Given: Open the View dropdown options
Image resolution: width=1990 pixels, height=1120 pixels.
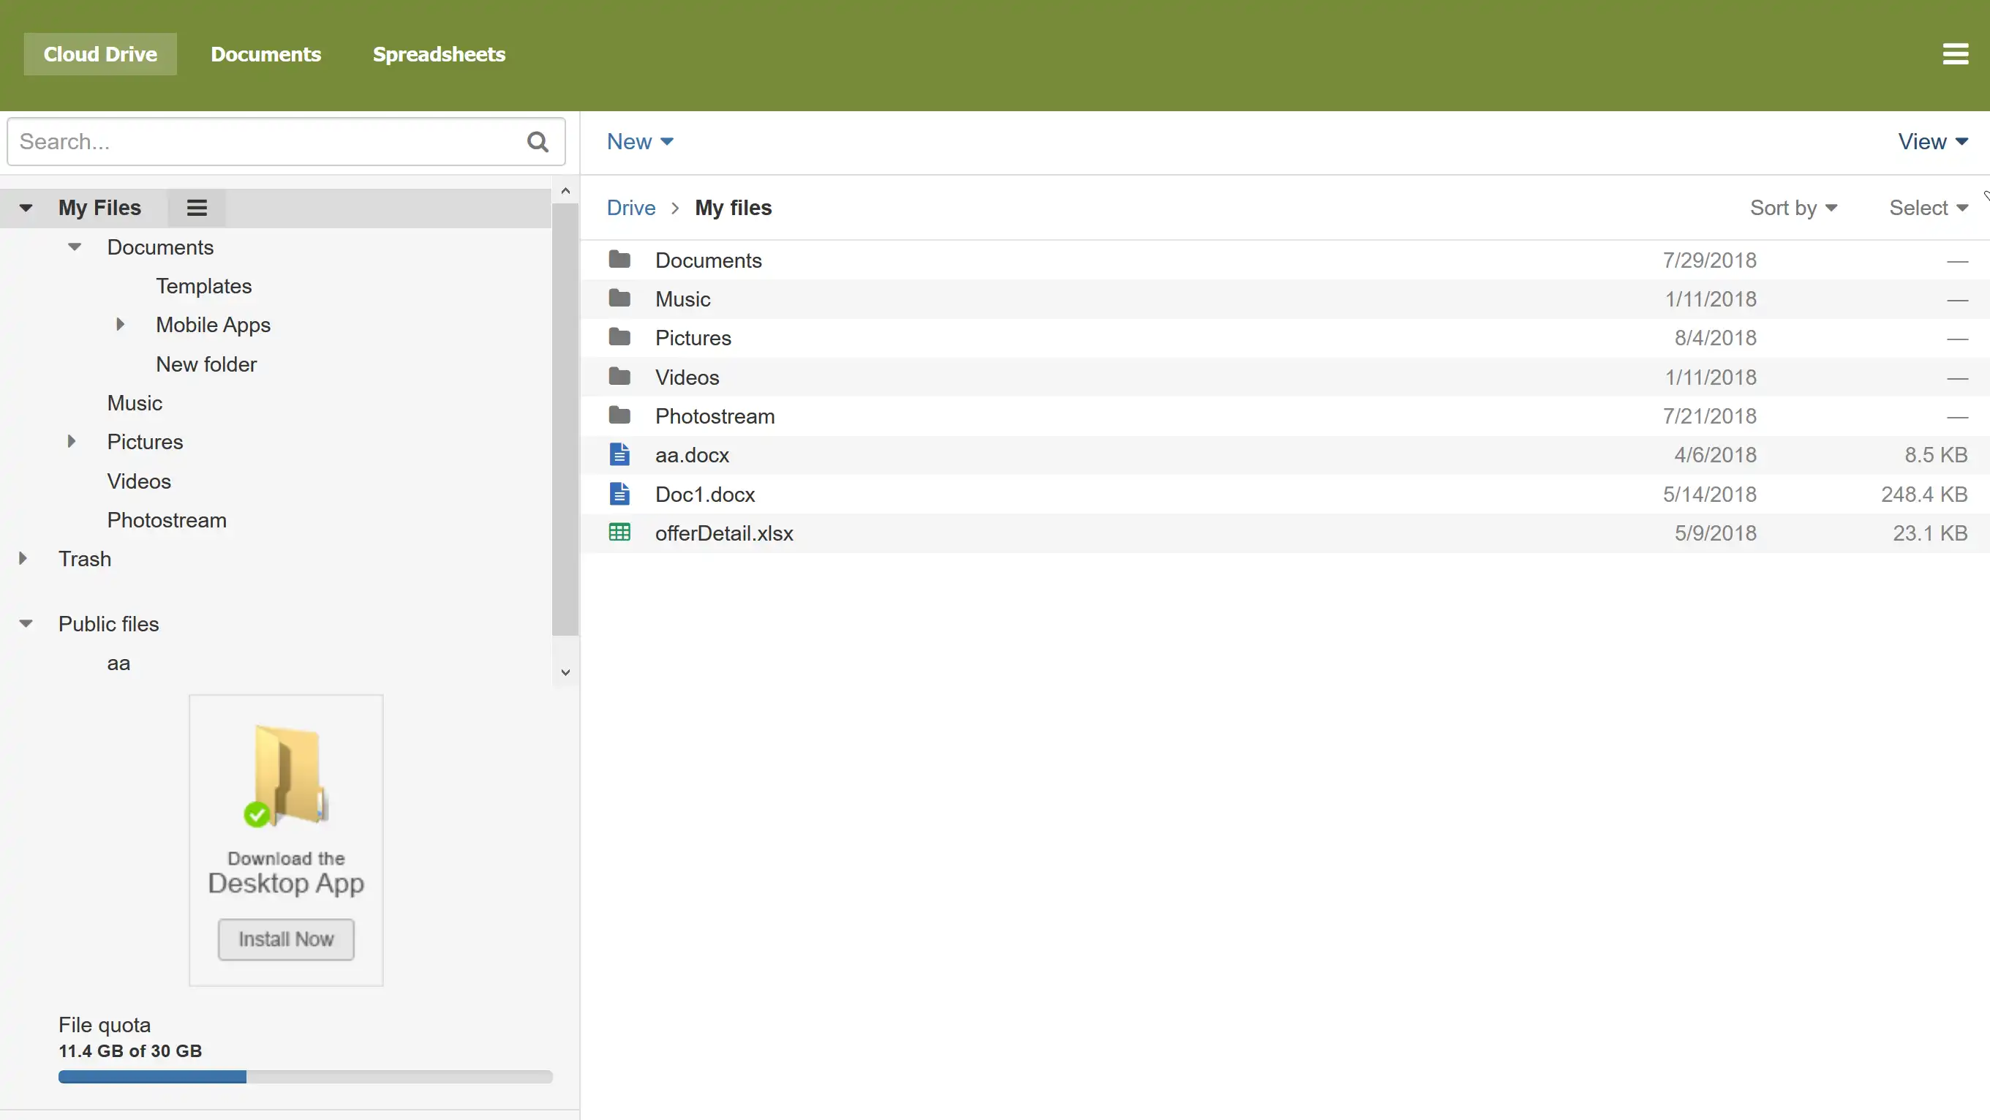Looking at the screenshot, I should [1931, 141].
